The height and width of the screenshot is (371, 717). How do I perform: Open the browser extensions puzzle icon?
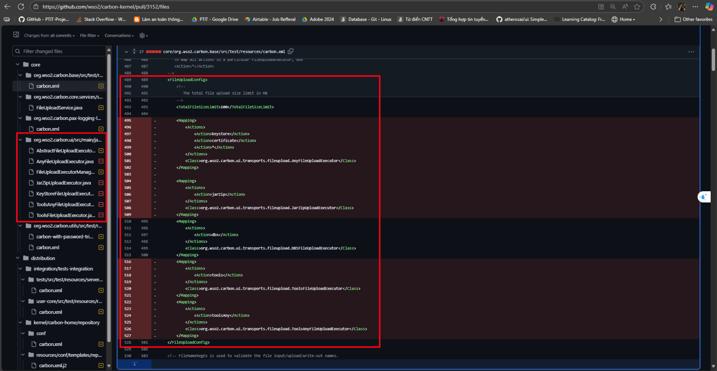653,7
